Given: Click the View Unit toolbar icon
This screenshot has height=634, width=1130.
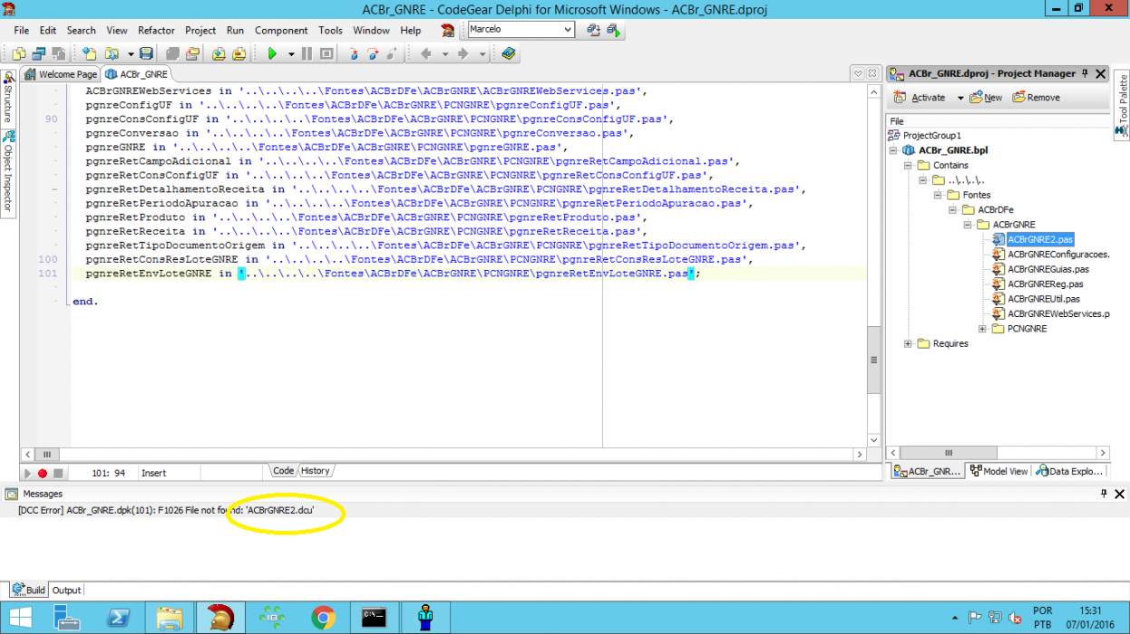Looking at the screenshot, I should [x=19, y=53].
